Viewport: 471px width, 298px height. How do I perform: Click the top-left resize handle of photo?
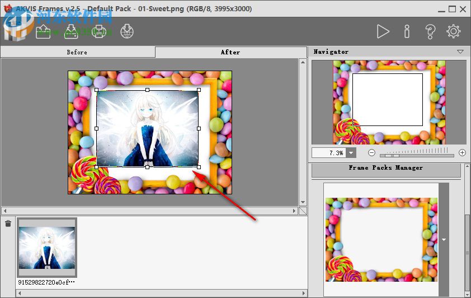click(96, 90)
